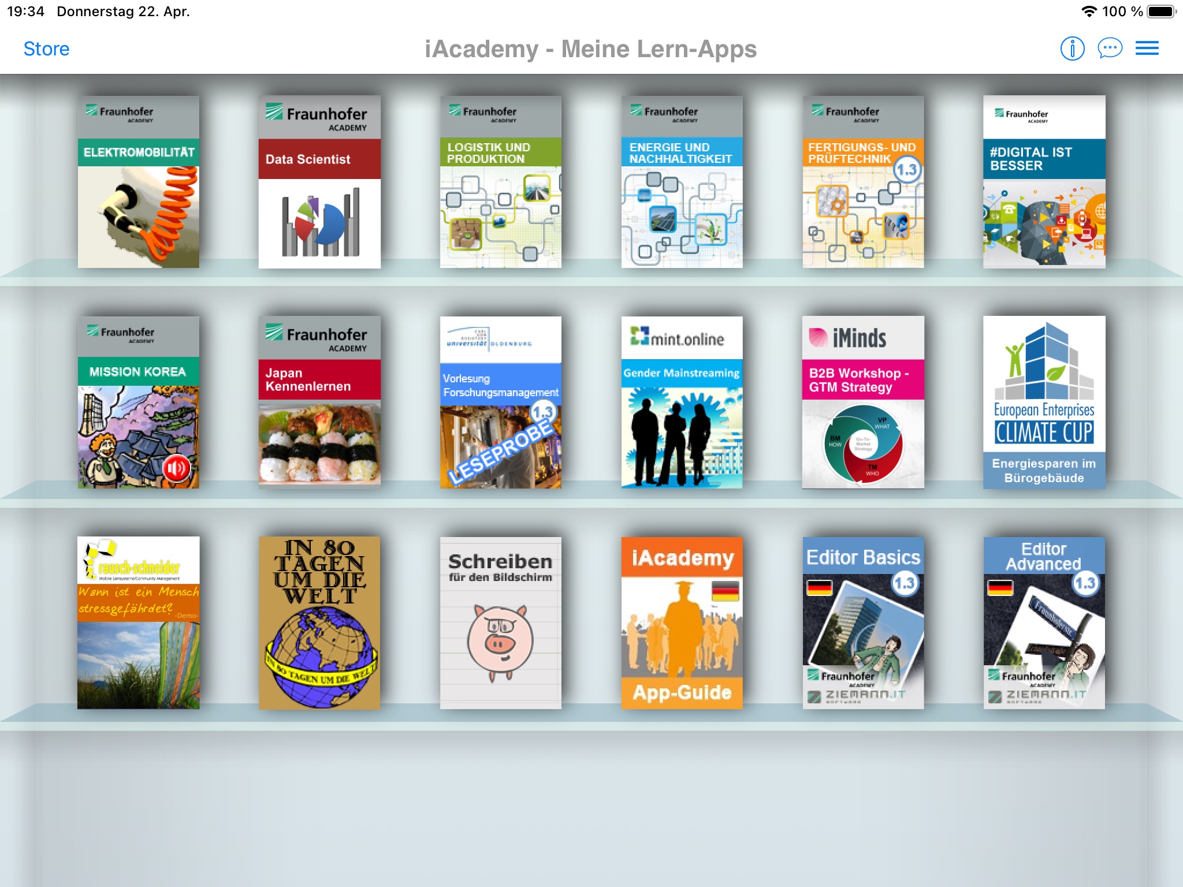Viewport: 1183px width, 887px height.
Task: Open European Enterprises Climate Cup app
Action: click(x=1044, y=402)
